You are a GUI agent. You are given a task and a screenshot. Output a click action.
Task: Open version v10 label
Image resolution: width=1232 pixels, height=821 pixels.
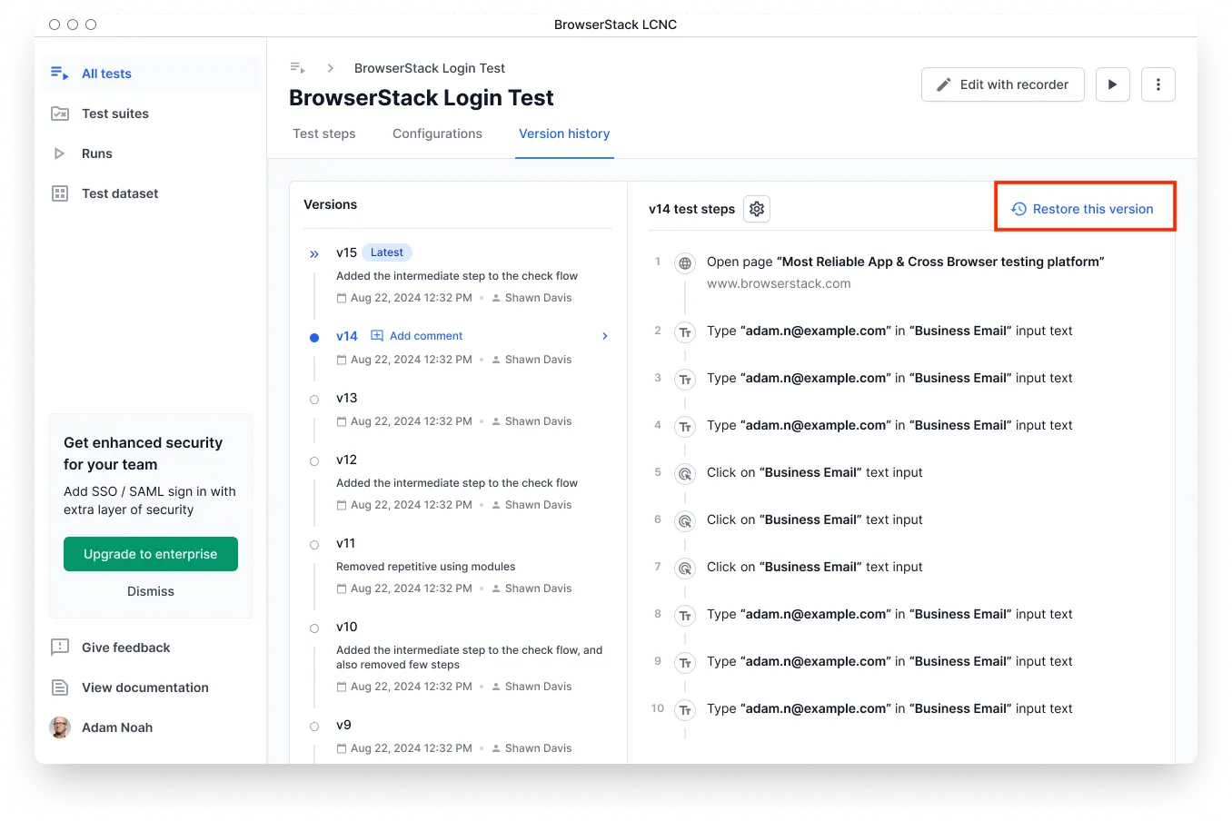(x=346, y=627)
